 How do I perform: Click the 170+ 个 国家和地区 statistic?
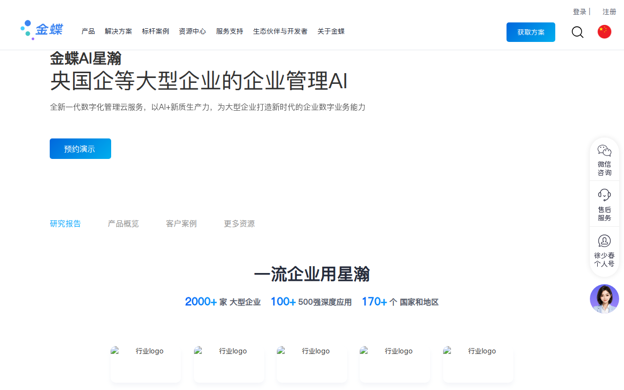400,302
